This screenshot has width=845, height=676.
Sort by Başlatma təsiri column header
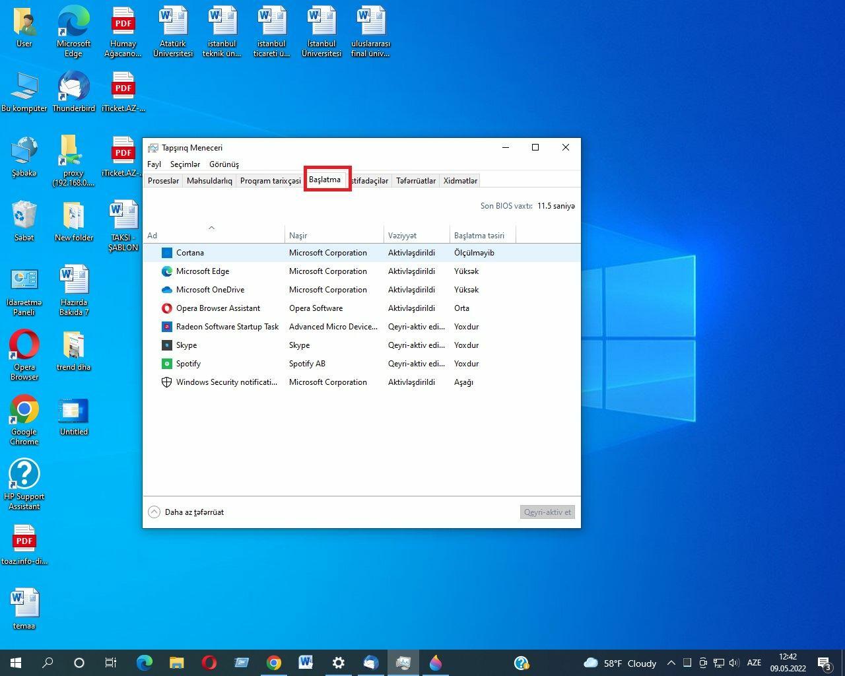[483, 234]
